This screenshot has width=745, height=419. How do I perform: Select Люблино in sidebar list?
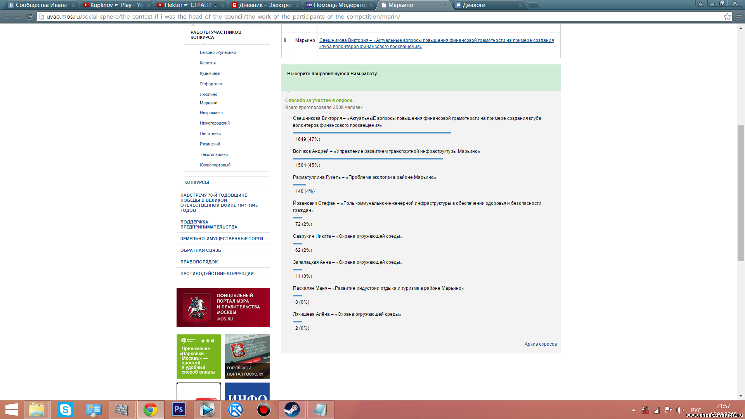[208, 94]
